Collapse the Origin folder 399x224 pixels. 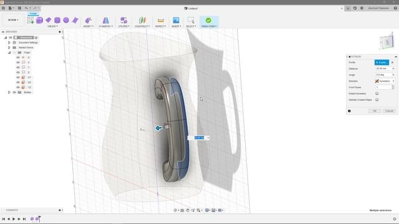coord(9,52)
